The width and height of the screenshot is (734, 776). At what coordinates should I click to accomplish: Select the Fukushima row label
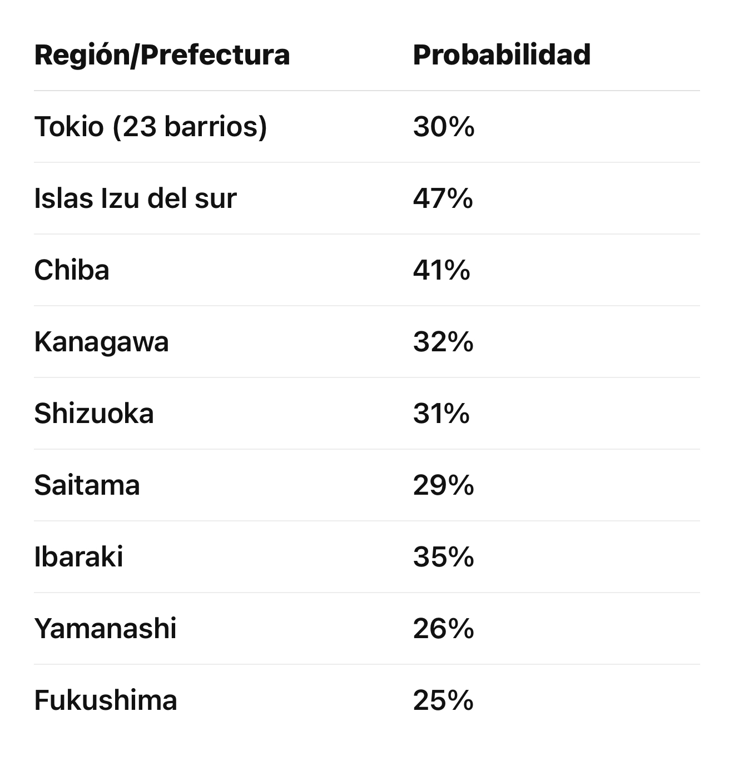coord(106,700)
